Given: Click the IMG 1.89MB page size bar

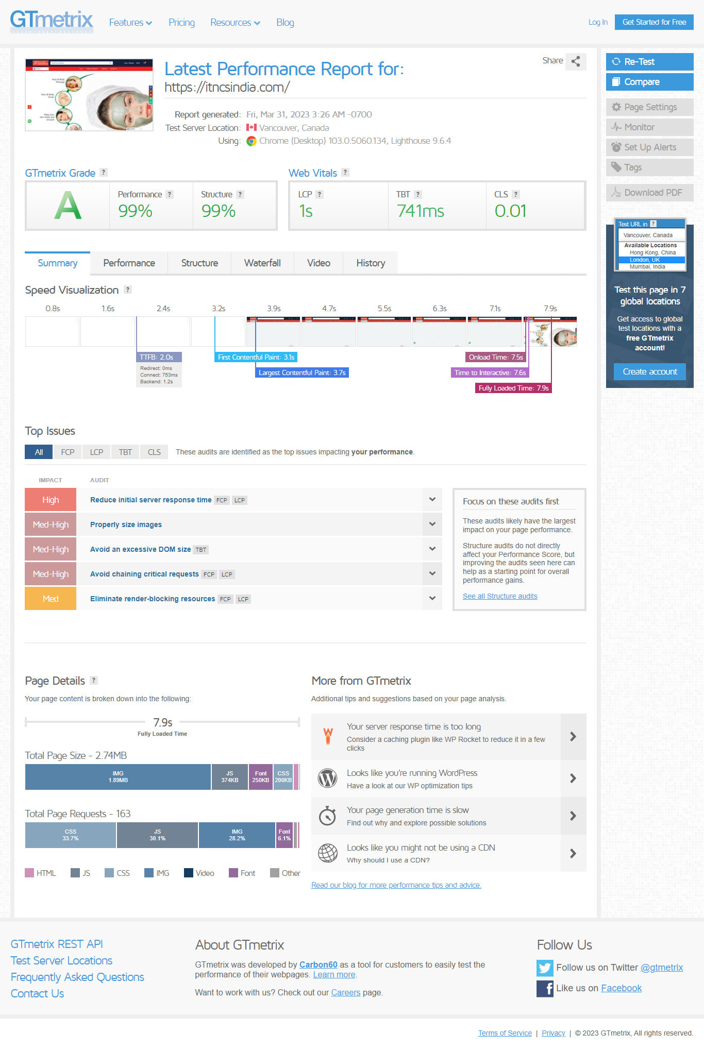Looking at the screenshot, I should click(118, 777).
